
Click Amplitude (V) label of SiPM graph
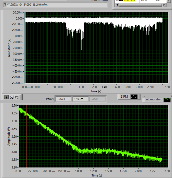(x=9, y=48)
